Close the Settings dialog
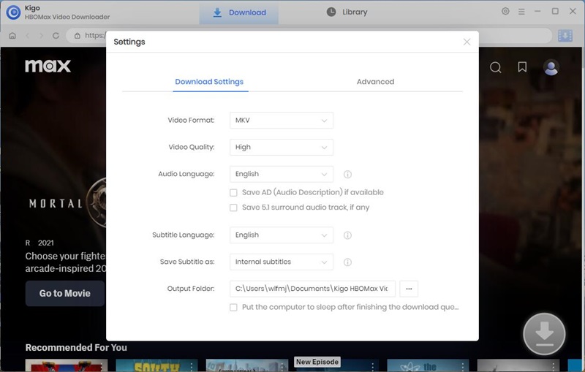The width and height of the screenshot is (585, 372). tap(467, 42)
